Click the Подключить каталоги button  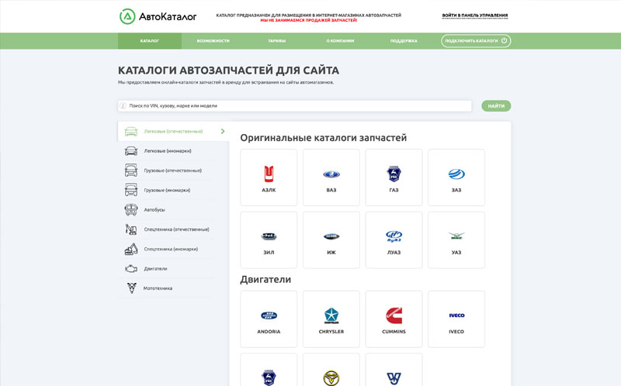[476, 41]
